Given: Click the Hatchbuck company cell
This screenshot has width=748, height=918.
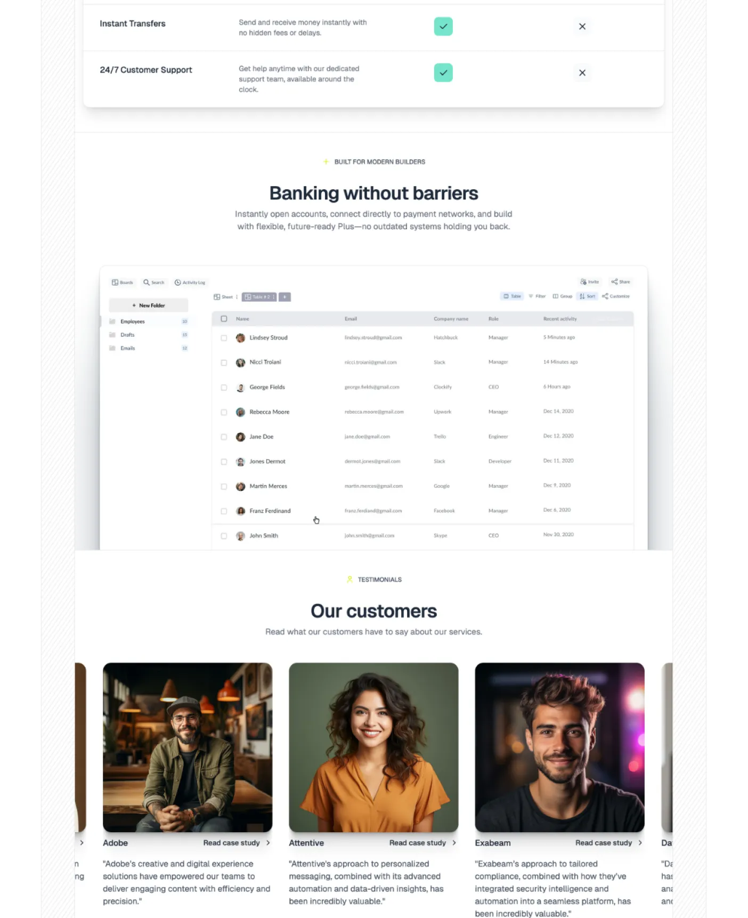Looking at the screenshot, I should (x=445, y=337).
